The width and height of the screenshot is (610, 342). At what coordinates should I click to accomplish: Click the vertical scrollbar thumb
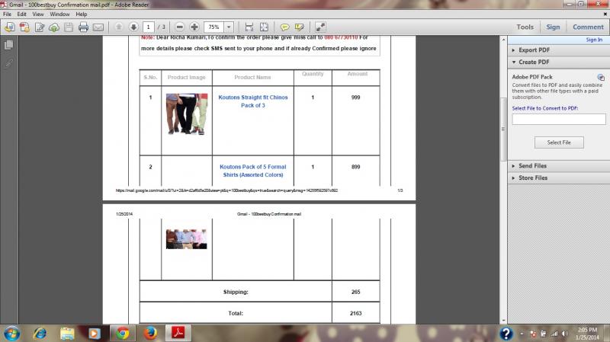coord(503,129)
